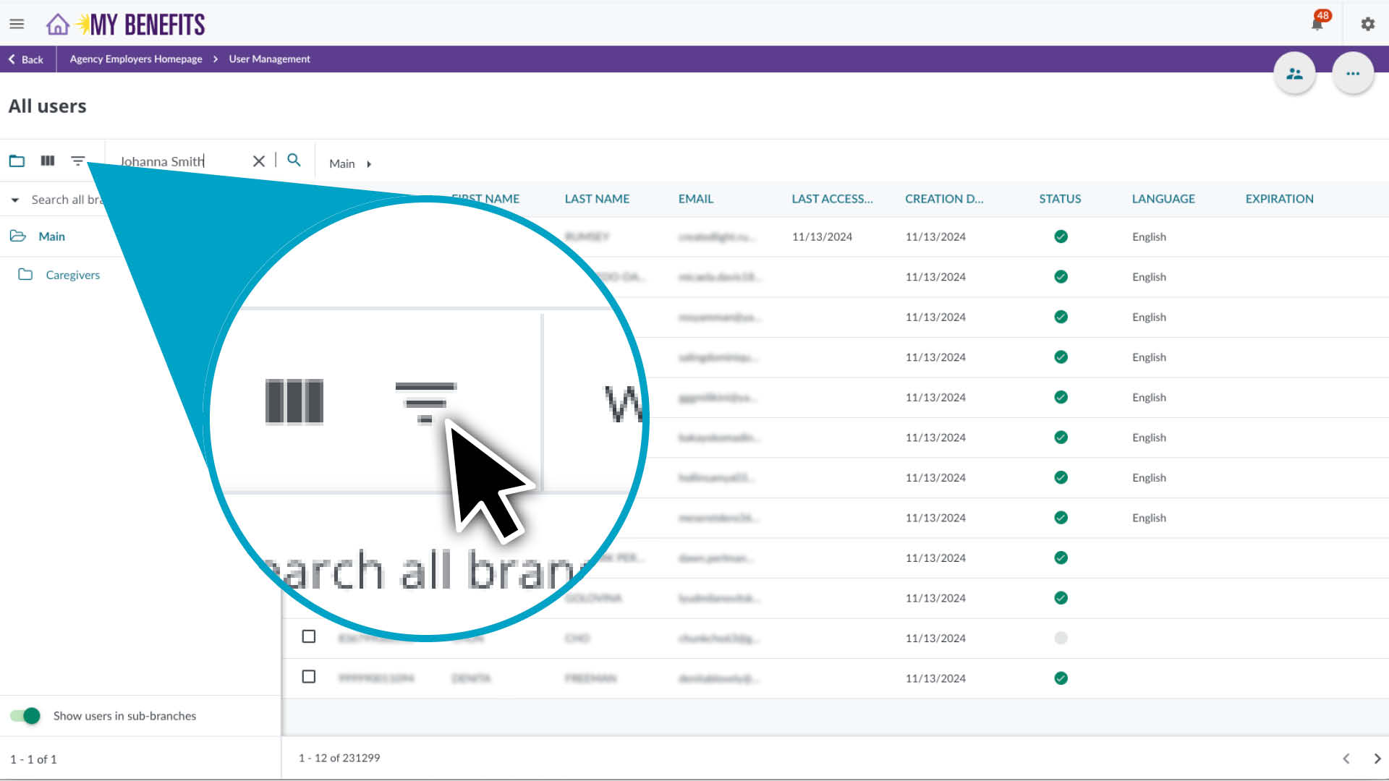
Task: Expand the Main folder in branch tree
Action: click(18, 236)
